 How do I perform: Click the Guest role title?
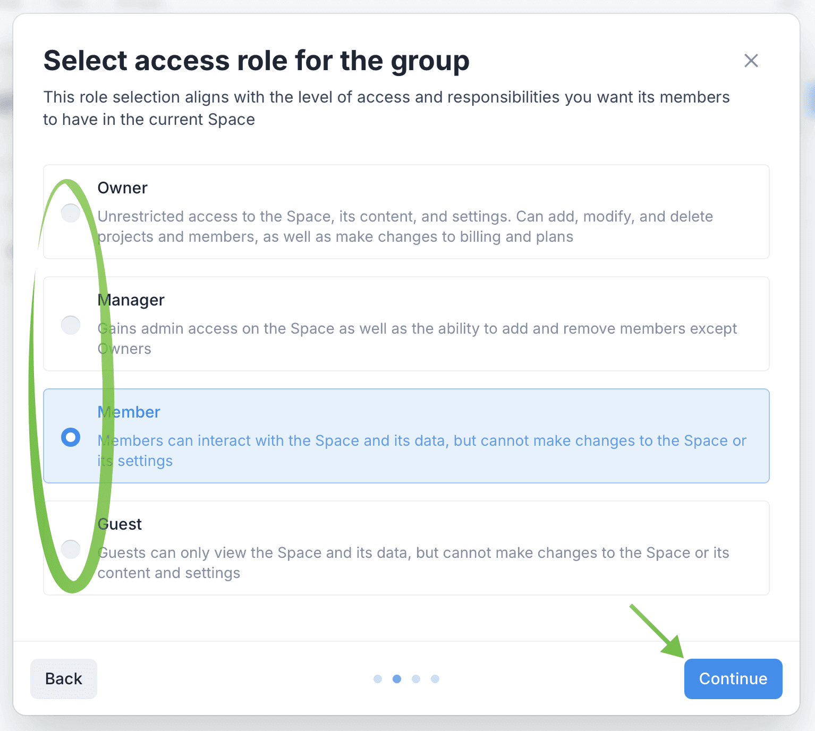pyautogui.click(x=120, y=524)
